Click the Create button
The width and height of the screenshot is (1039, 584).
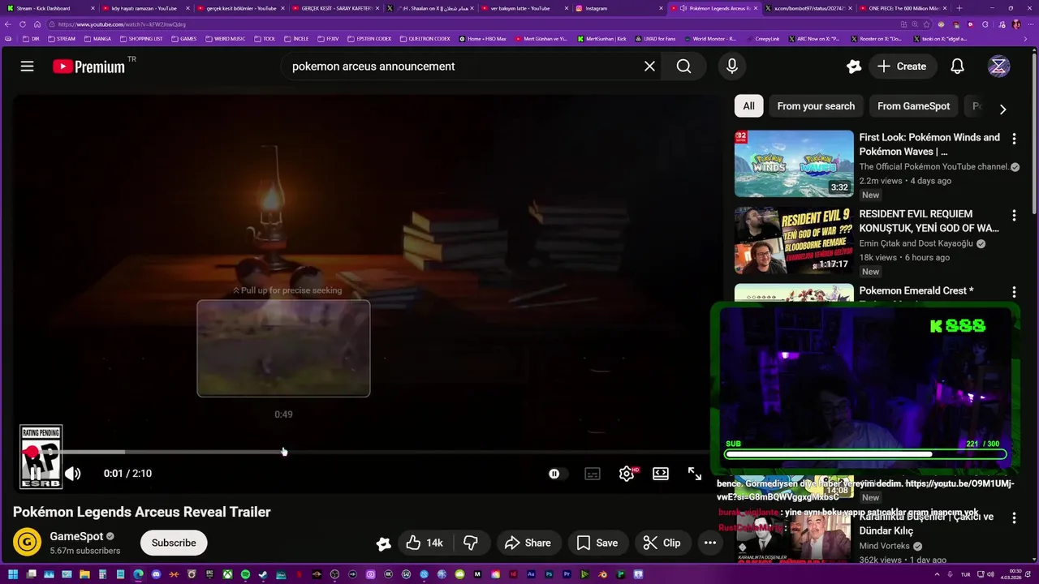click(901, 67)
